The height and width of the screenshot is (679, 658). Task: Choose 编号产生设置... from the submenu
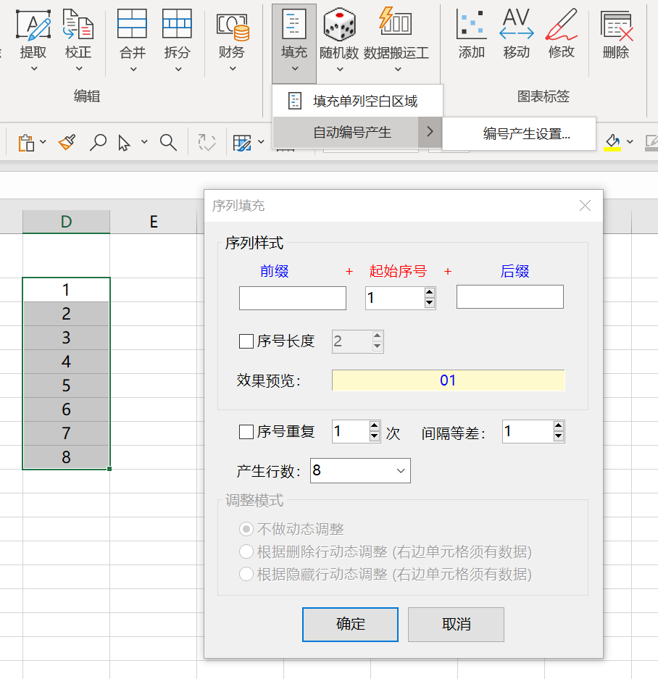tap(526, 133)
